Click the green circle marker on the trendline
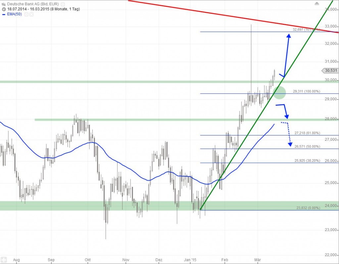The width and height of the screenshot is (339, 264). (x=279, y=92)
